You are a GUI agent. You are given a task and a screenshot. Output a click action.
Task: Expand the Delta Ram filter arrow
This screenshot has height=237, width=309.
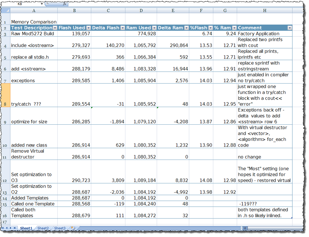pos(186,28)
